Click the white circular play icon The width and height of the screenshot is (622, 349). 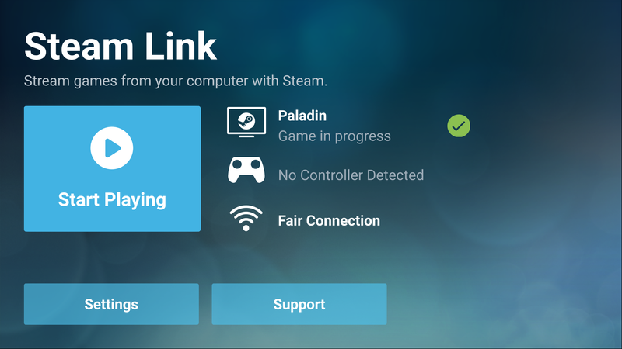coord(111,148)
